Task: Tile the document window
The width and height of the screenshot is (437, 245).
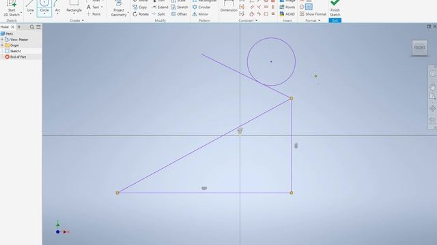Action: click(x=429, y=27)
